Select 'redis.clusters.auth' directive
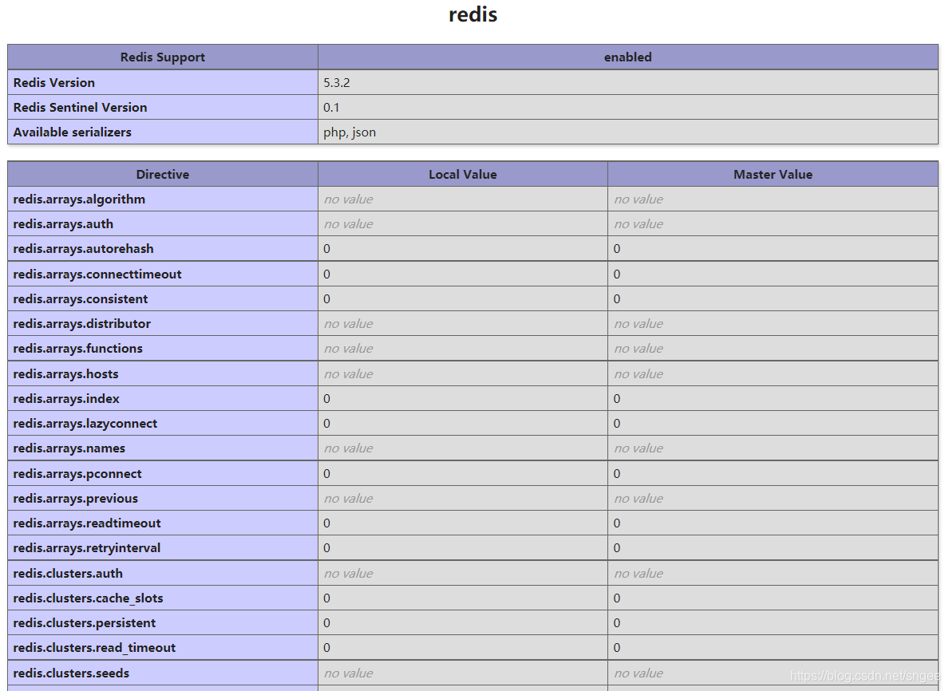 [68, 574]
